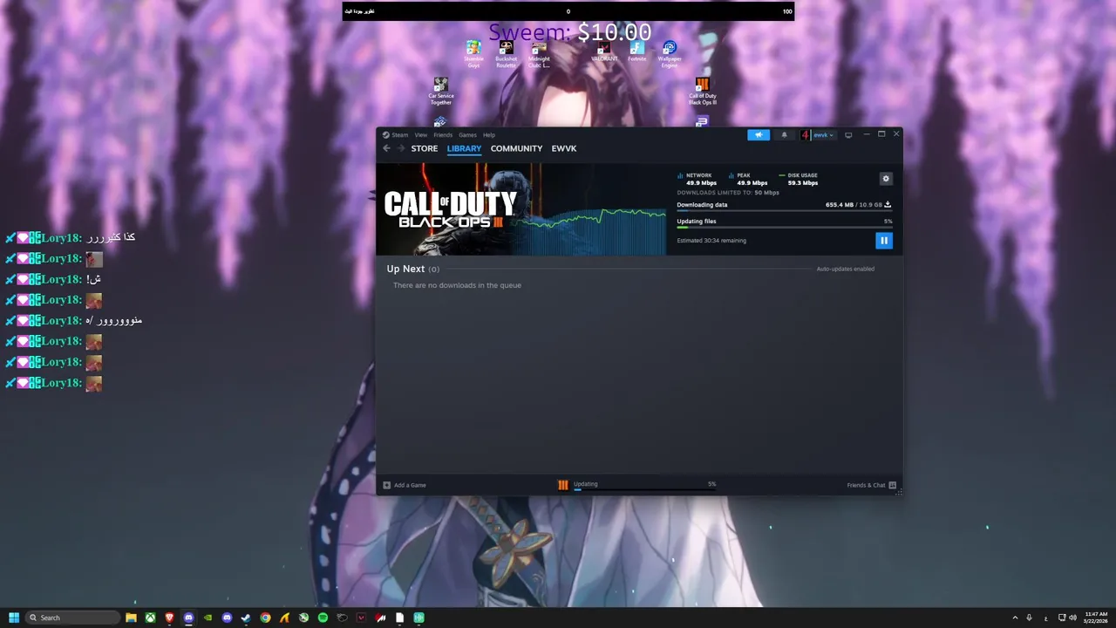Select the Fortnite desktop shortcut

coord(637,51)
